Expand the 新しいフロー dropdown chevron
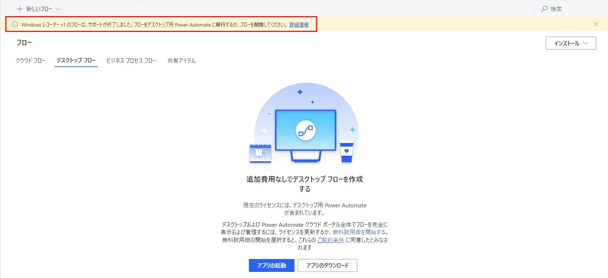The height and width of the screenshot is (278, 608). (58, 9)
